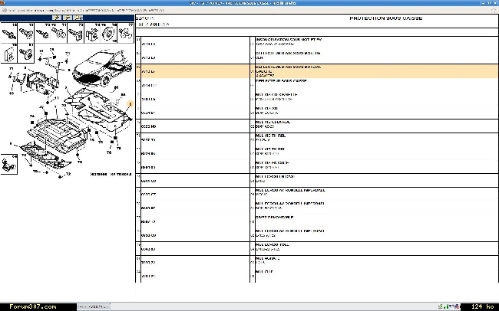This screenshot has height=311, width=499.
Task: Click the Firefox icon in the title bar
Action: tap(2, 3)
